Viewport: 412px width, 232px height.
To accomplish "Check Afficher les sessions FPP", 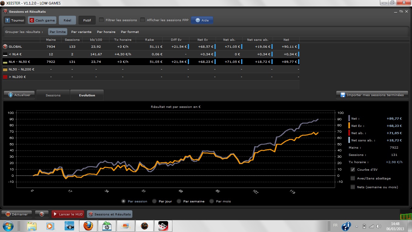I will coord(143,20).
